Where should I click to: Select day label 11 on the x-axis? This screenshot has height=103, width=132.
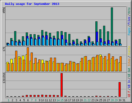pyautogui.click(x=46, y=100)
